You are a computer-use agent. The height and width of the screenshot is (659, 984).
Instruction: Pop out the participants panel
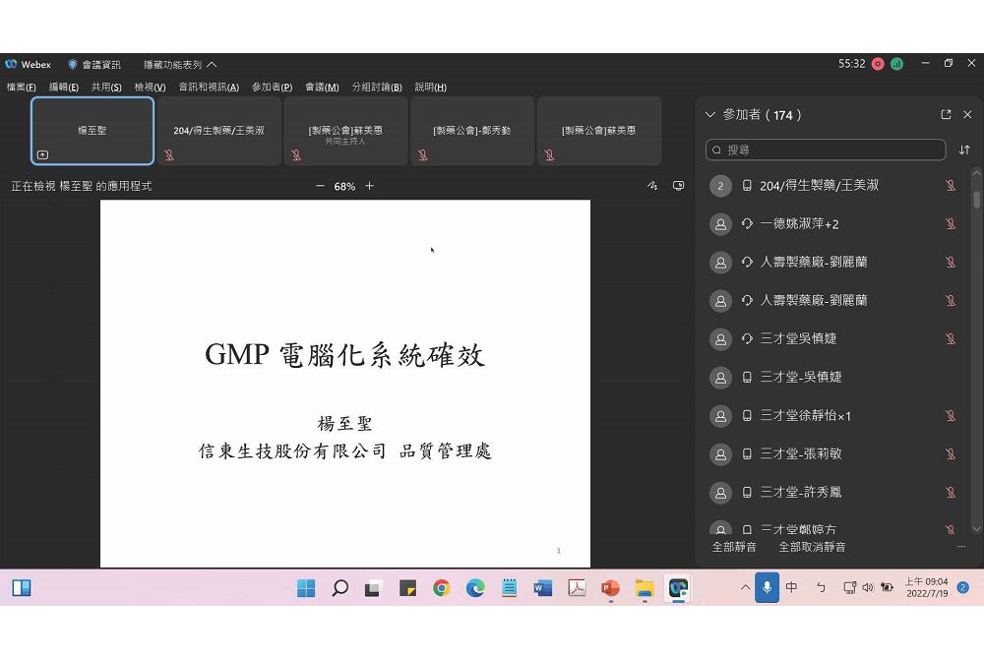[x=946, y=115]
